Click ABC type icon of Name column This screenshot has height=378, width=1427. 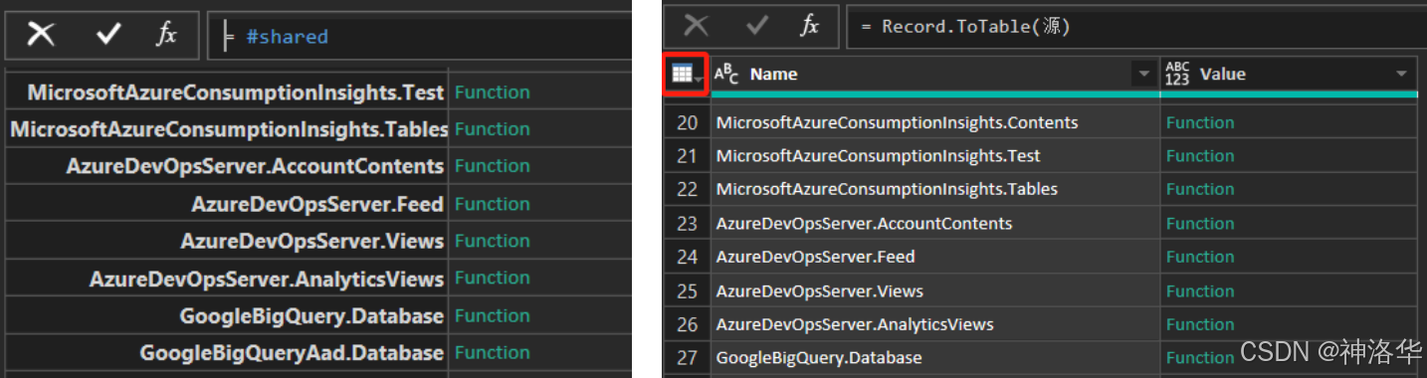coord(726,74)
